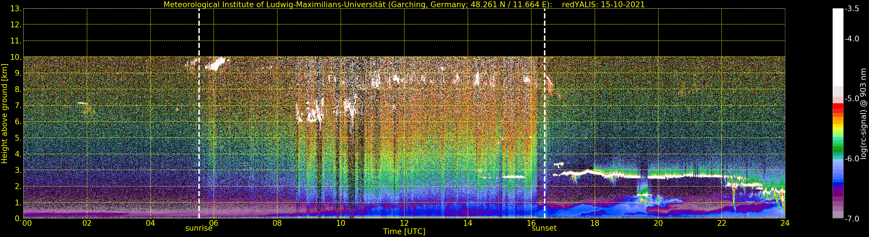Click the 18 hour tick on time axis
869x237 pixels.
pos(594,223)
